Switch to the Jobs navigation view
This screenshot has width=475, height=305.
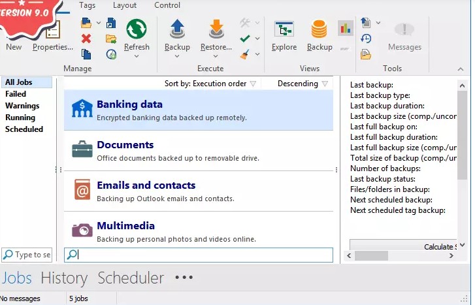(17, 278)
